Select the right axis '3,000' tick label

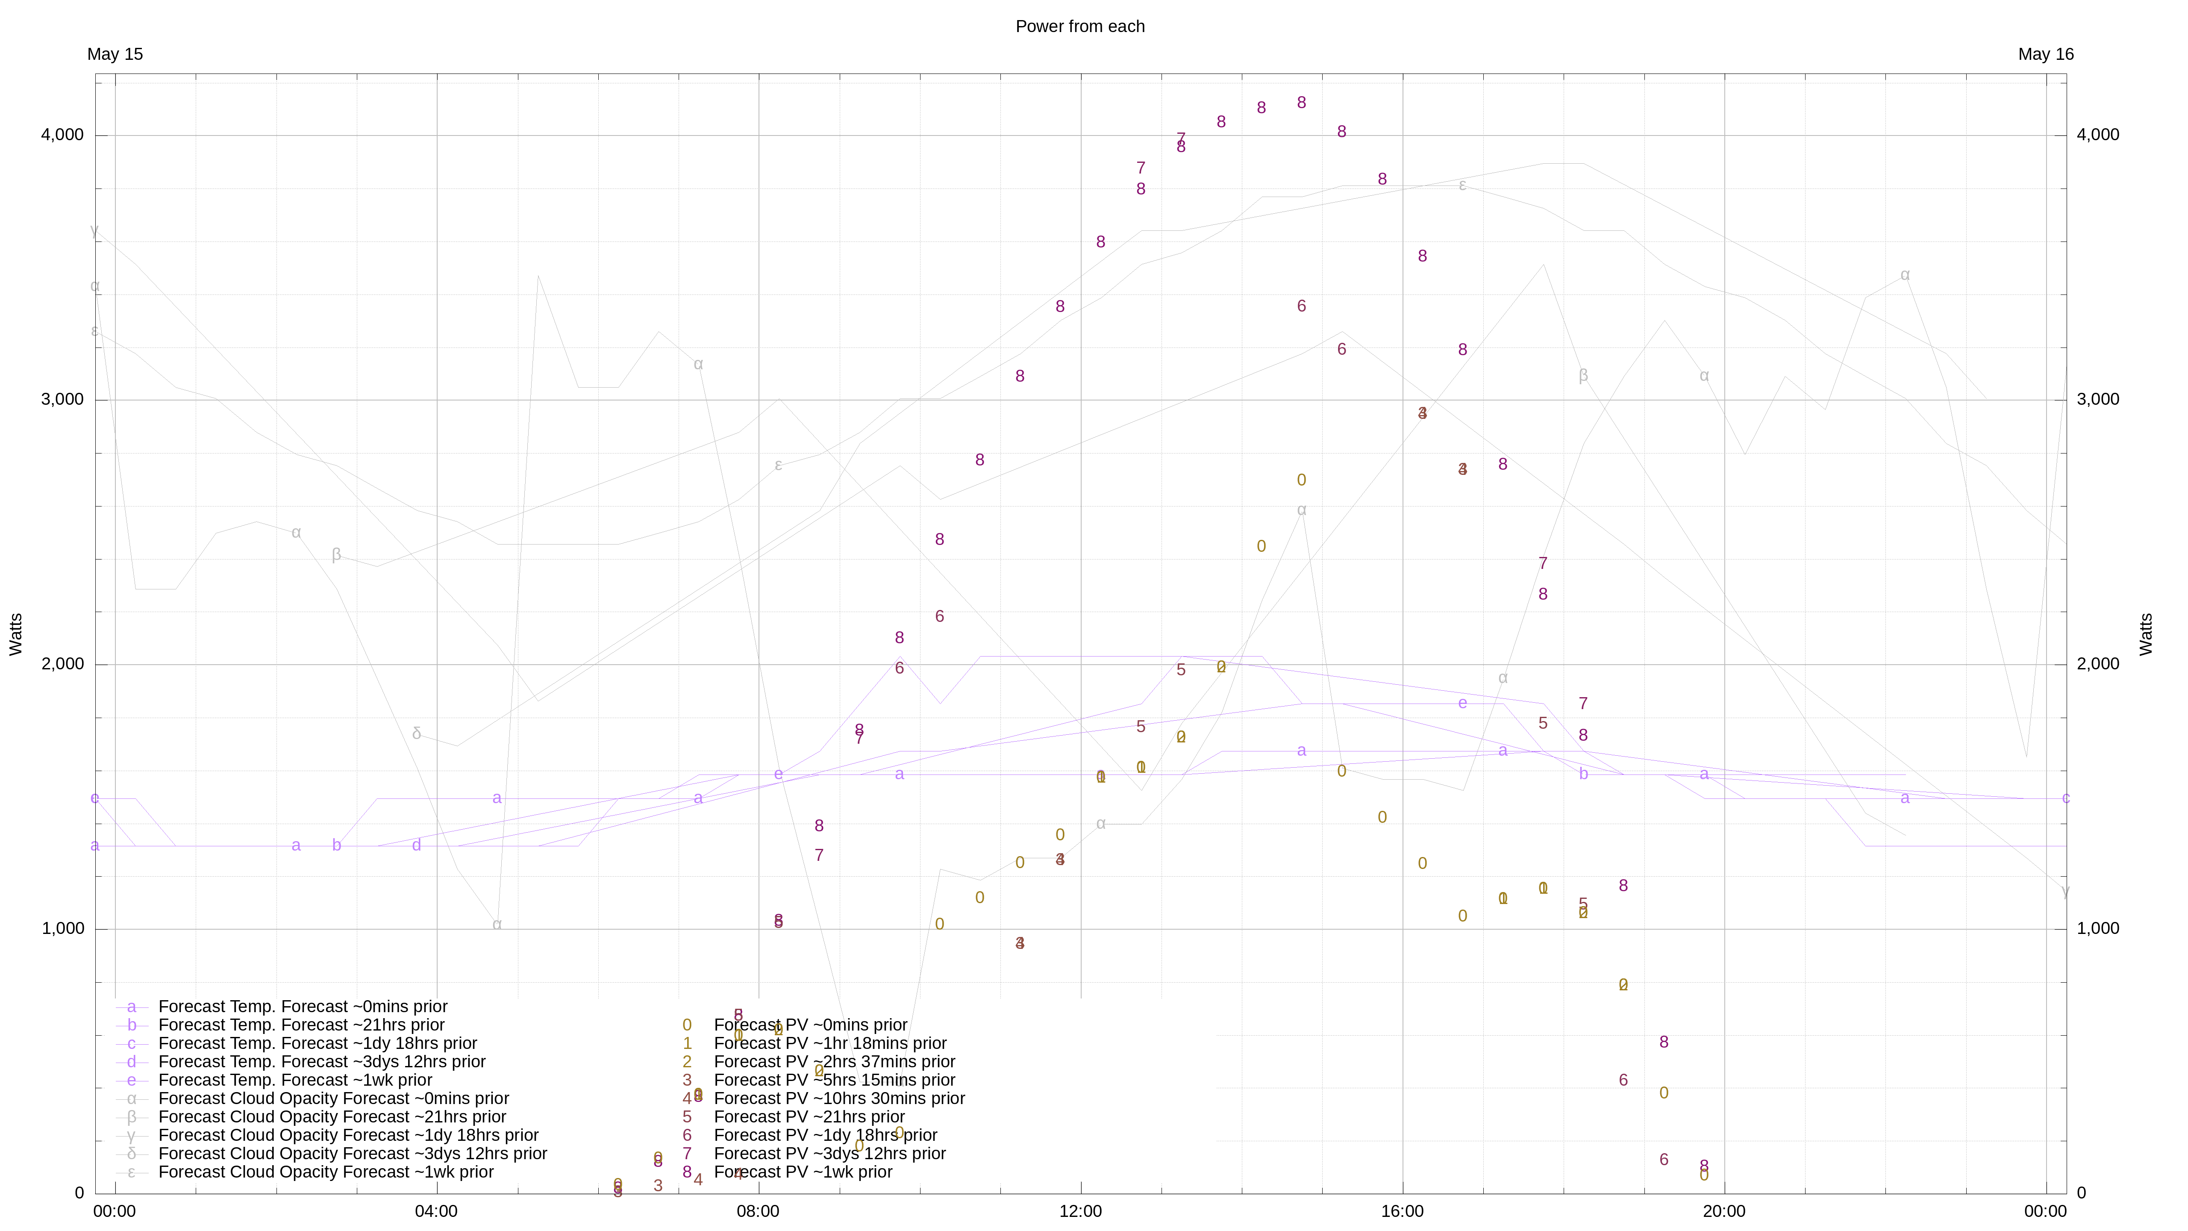click(2098, 399)
